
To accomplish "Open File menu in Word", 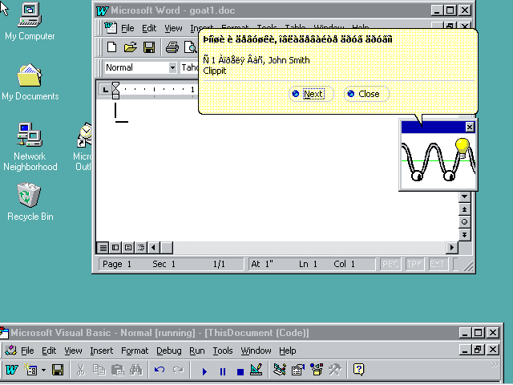I will pyautogui.click(x=127, y=29).
